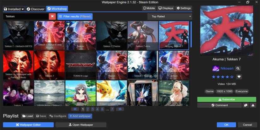Open the Mobile device panel

coord(149,8)
